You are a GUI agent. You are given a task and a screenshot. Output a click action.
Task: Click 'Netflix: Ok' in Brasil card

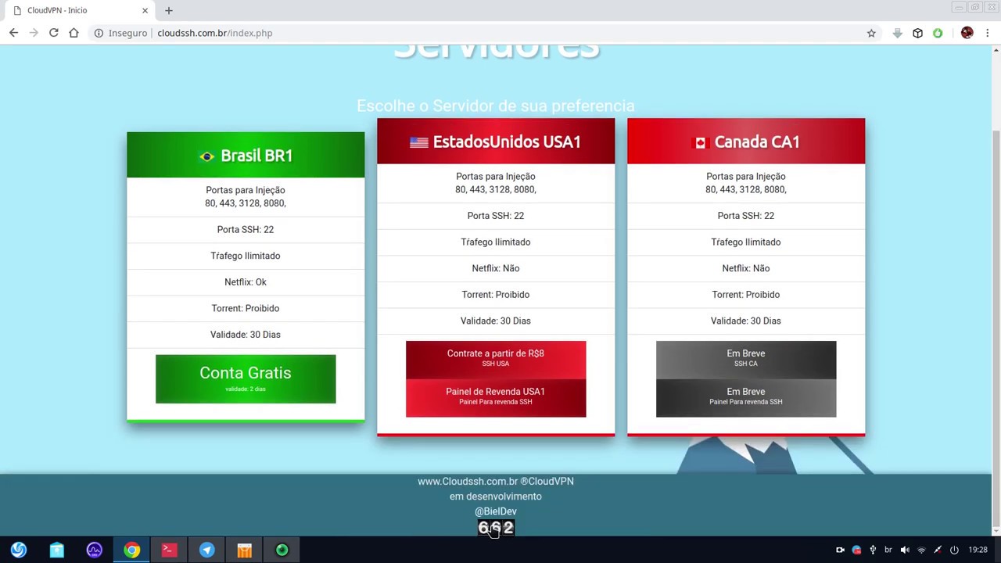tap(246, 281)
